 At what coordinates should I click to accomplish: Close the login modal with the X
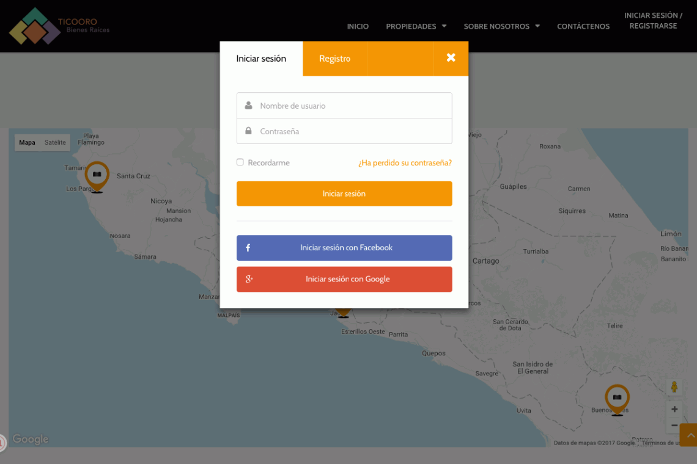point(451,58)
